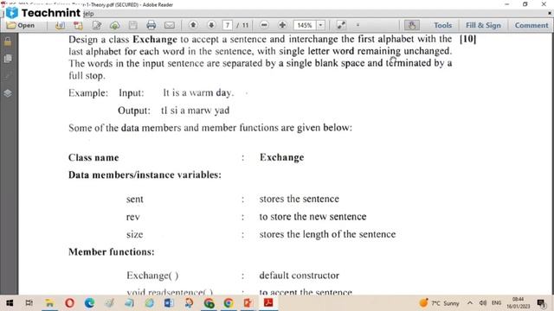Image resolution: width=554 pixels, height=311 pixels.
Task: Go to previous page arrow
Action: (193, 25)
